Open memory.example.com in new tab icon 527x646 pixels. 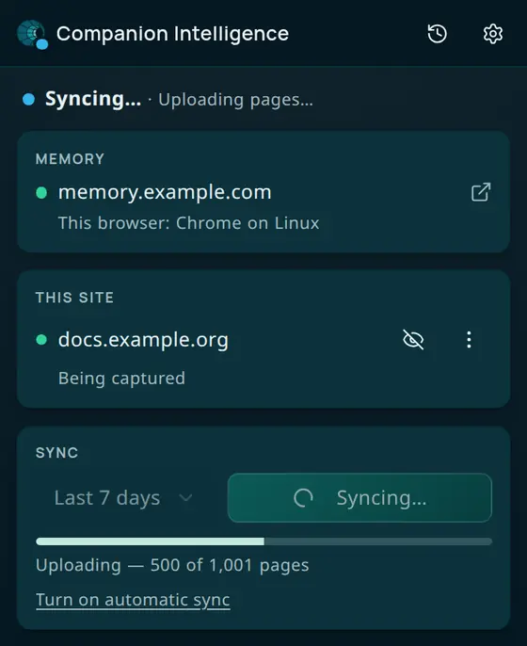click(x=481, y=192)
